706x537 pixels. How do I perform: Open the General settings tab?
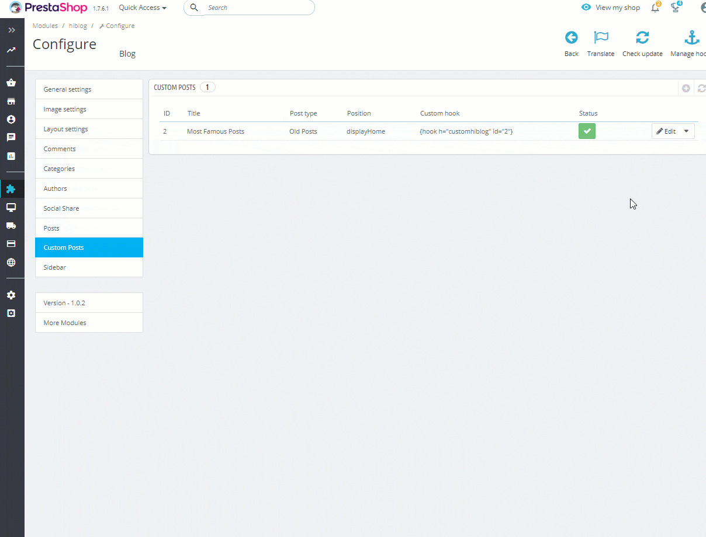89,89
